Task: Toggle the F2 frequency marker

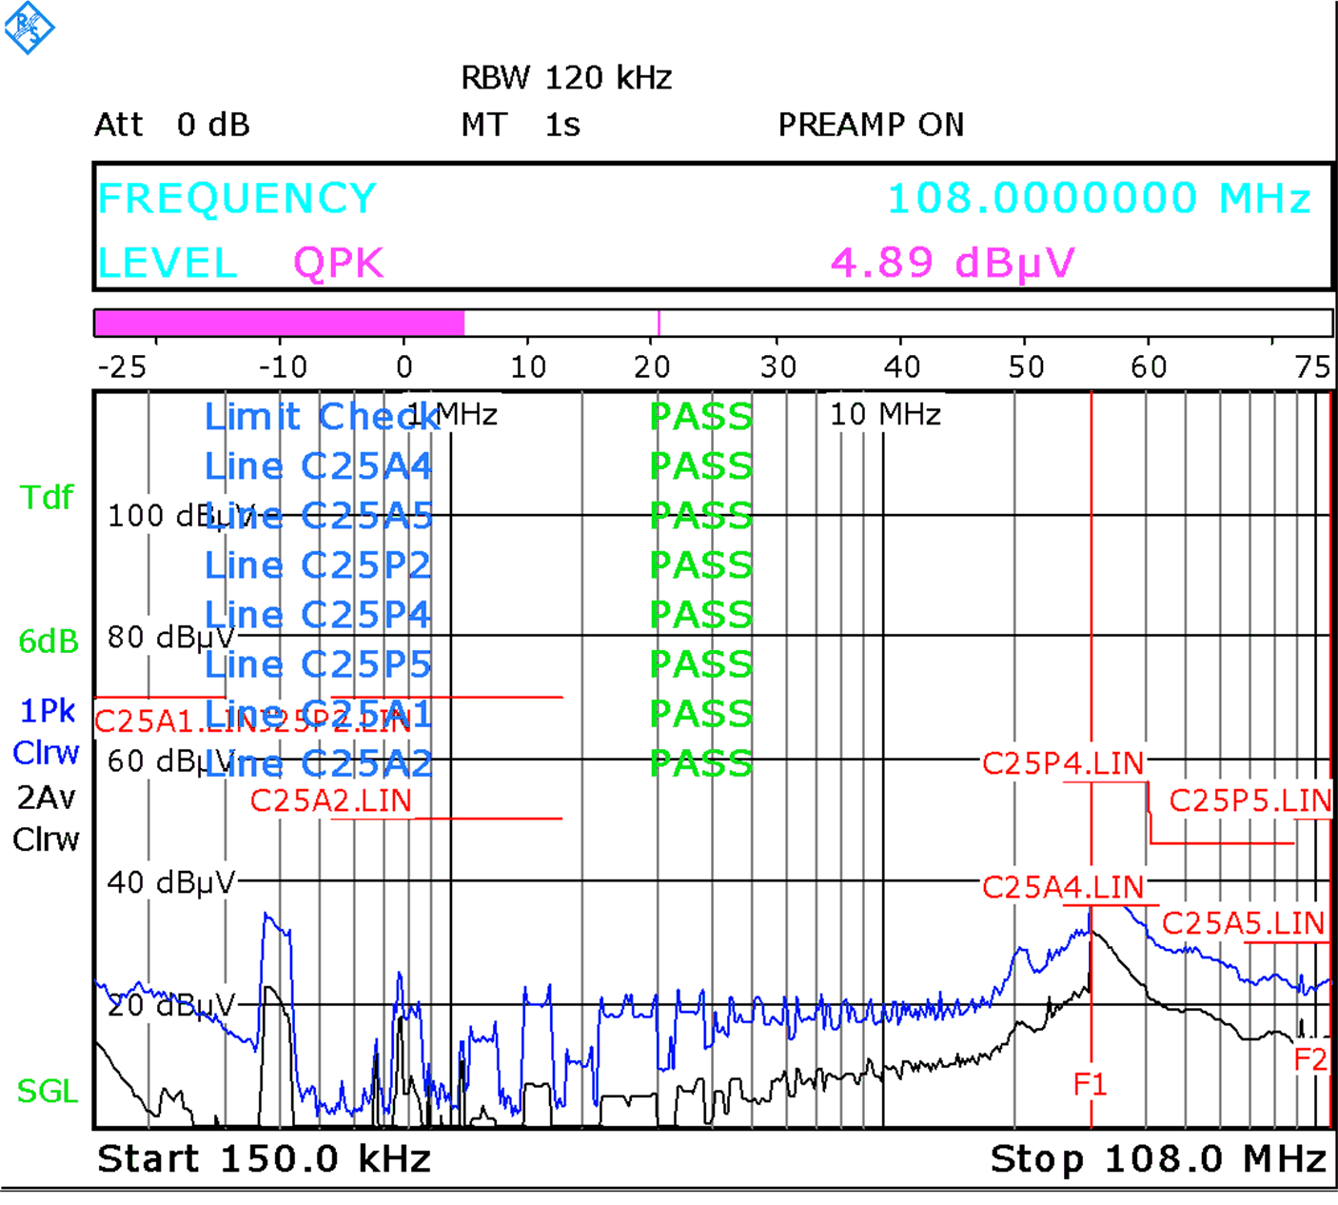Action: pos(1309,1058)
